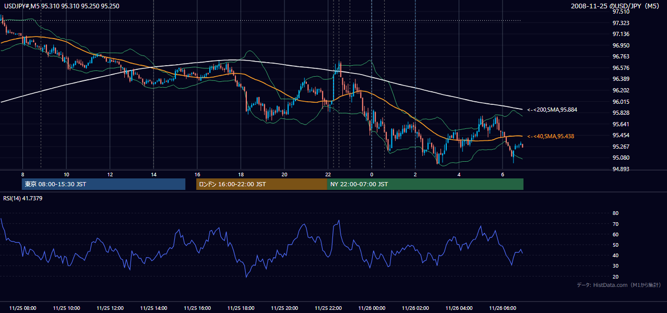Viewport: 667px width, 313px height.
Task: Click the 96.576 price axis label
Action: [620, 68]
